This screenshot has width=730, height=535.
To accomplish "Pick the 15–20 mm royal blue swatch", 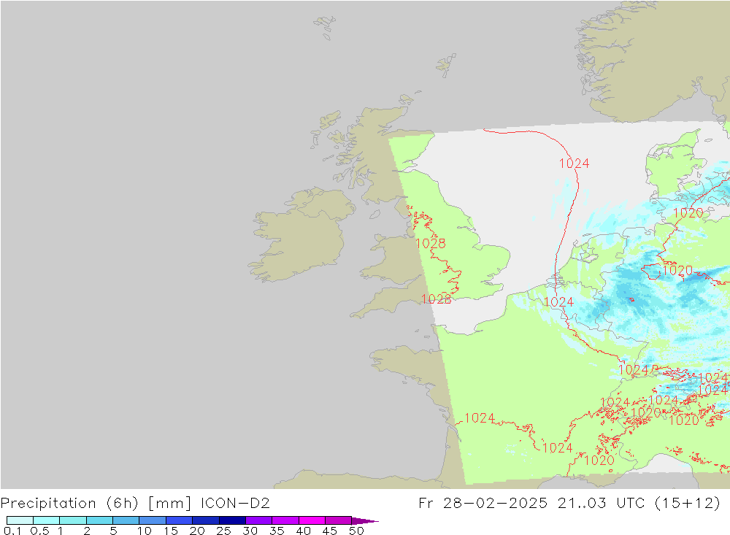I will (179, 520).
